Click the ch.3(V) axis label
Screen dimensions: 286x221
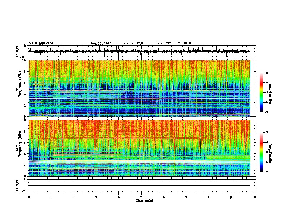(x=17, y=185)
